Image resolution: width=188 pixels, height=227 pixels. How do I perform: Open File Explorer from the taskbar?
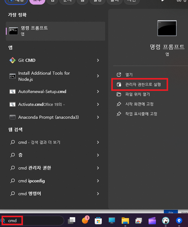coord(125,221)
